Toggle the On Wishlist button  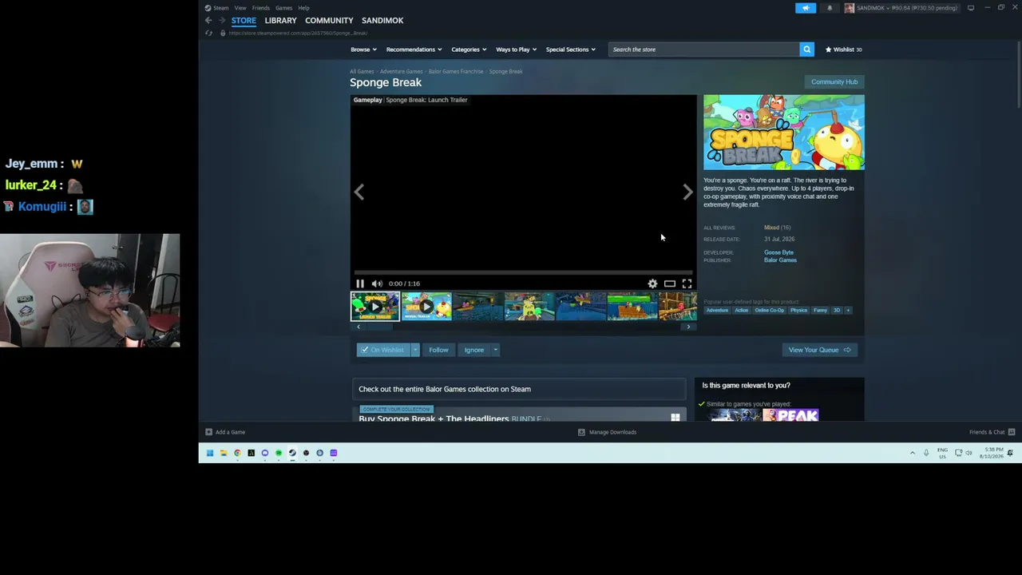click(383, 350)
